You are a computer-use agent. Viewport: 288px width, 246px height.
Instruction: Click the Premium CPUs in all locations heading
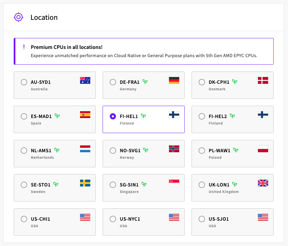67,47
